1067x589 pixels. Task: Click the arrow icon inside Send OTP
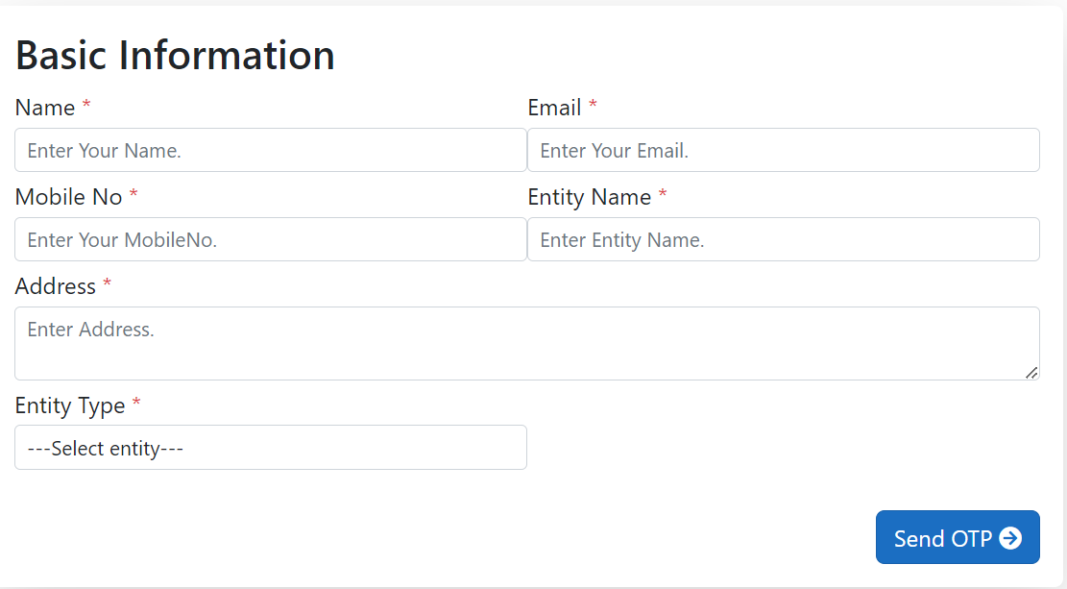pos(1010,538)
